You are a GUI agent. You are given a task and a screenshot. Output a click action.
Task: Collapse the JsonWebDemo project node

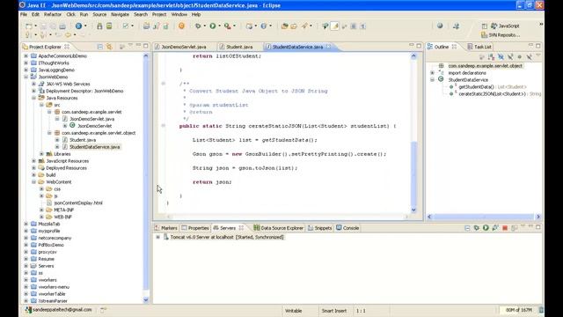pos(26,77)
